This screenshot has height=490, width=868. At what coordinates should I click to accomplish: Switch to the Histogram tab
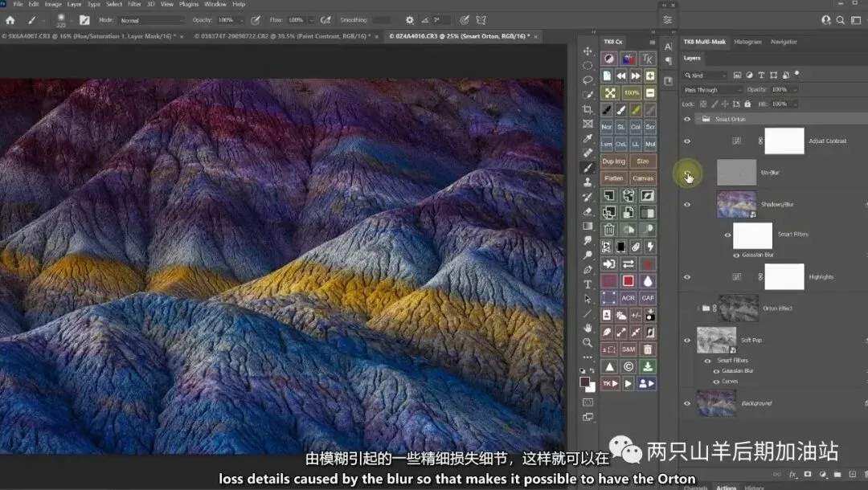[747, 42]
